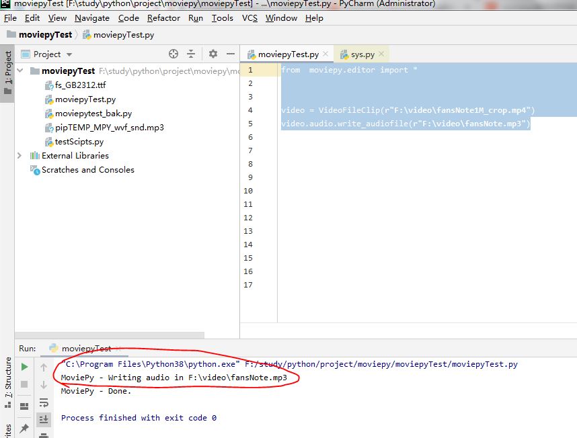Close the sys.py editor tab

[x=381, y=54]
